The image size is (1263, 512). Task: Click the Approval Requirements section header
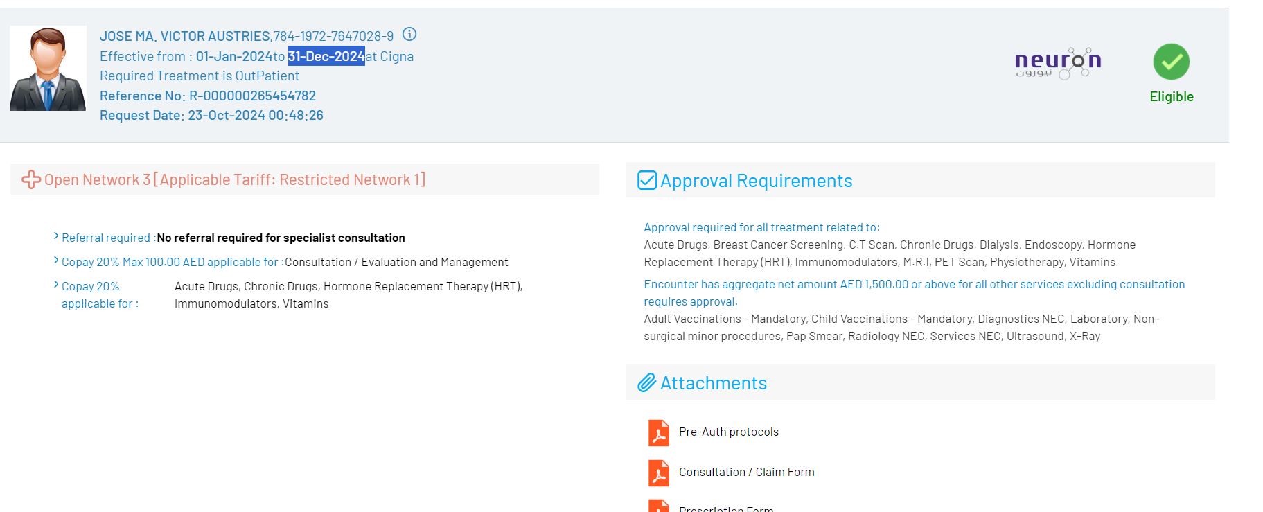pyautogui.click(x=756, y=181)
